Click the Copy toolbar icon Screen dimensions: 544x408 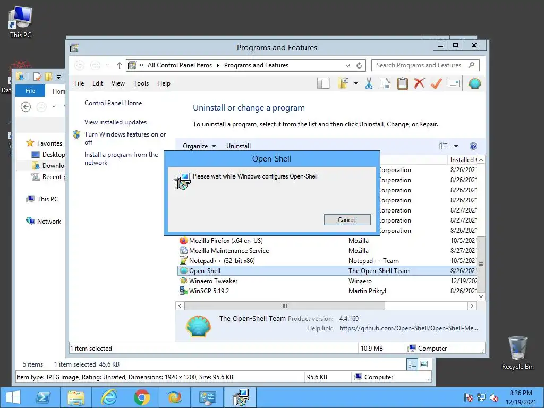[386, 83]
